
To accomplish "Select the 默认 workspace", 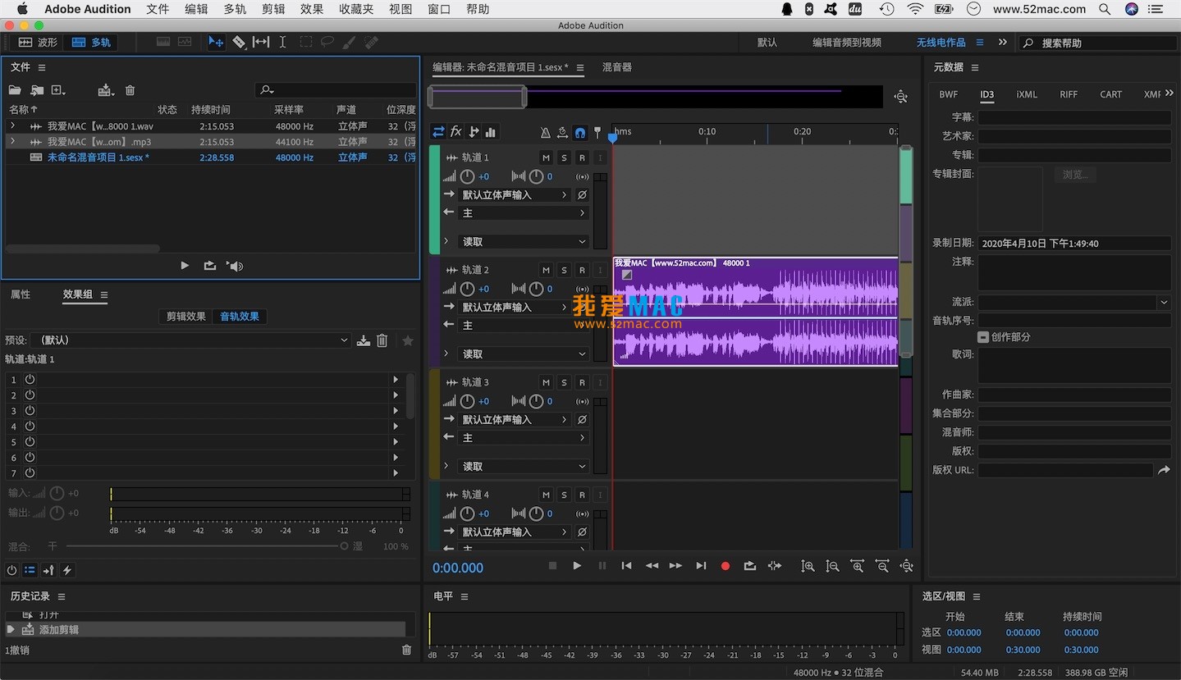I will coord(767,43).
